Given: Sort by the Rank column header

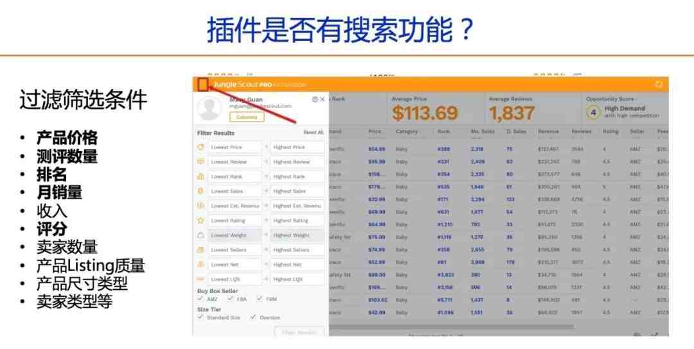Looking at the screenshot, I should click(x=443, y=132).
